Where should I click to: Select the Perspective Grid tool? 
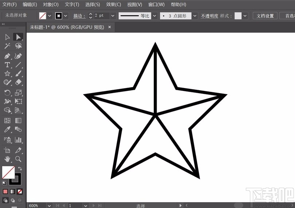(x=18, y=110)
